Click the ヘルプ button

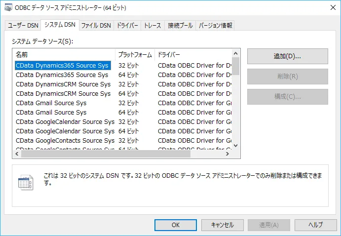tap(315, 225)
